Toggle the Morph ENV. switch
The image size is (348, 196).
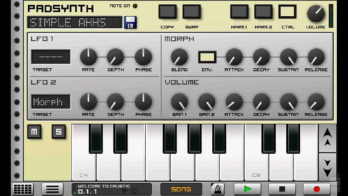(x=207, y=57)
